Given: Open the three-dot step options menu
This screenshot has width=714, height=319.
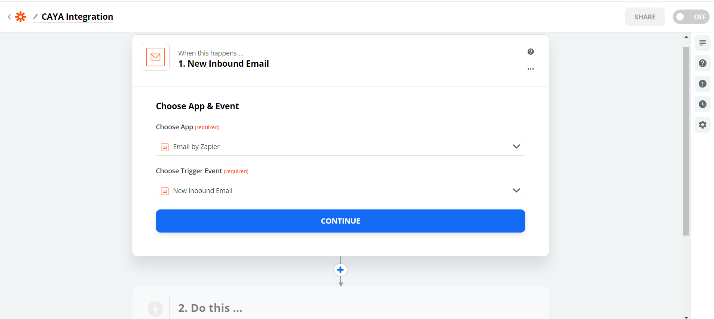Looking at the screenshot, I should 531,69.
